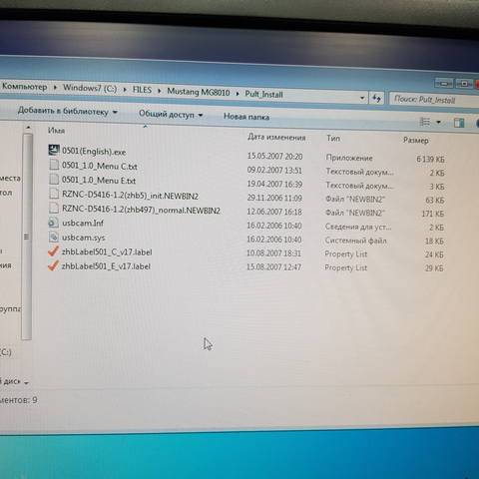The width and height of the screenshot is (479, 479).
Task: Click the icon of RZNC-D5416-1.2(zhb5)_init.NEWBIN2
Action: [x=54, y=194]
